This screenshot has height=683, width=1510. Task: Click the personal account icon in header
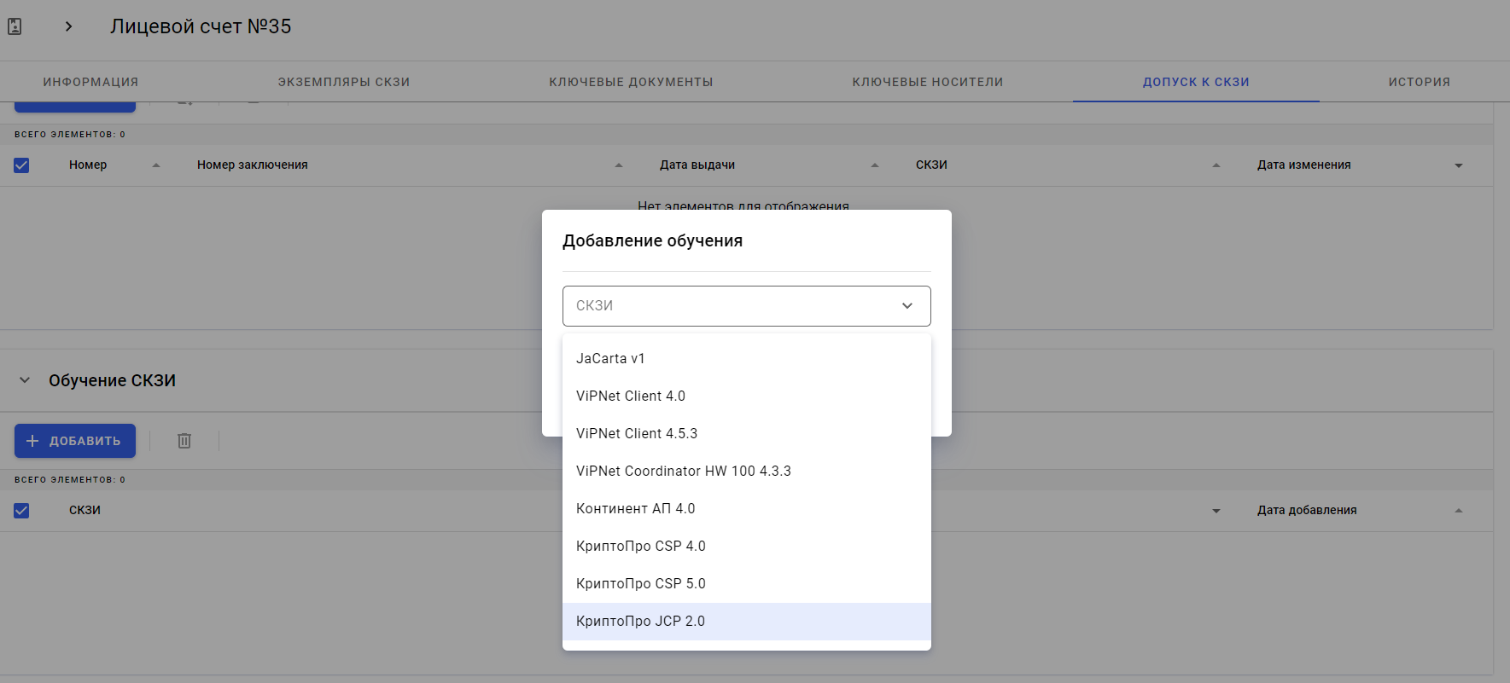15,26
